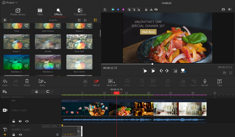
Task: Click the Split all tool
Action: click(x=96, y=81)
